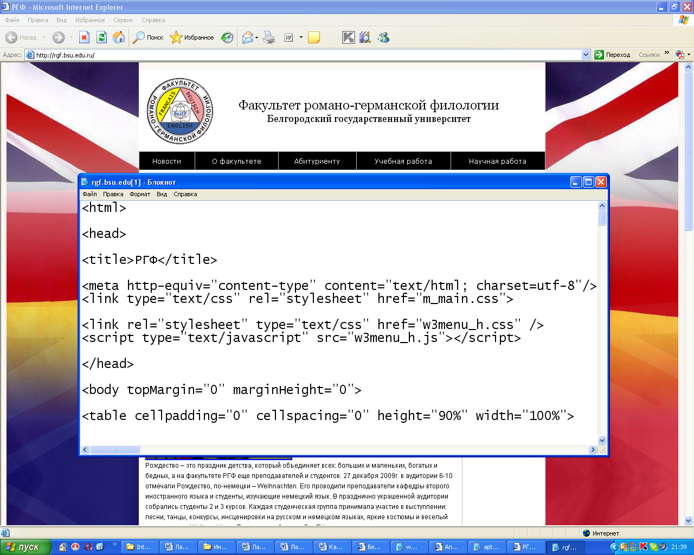Open Файл menu in Internet Explorer
Viewport: 694px width, 555px height.
pos(12,20)
